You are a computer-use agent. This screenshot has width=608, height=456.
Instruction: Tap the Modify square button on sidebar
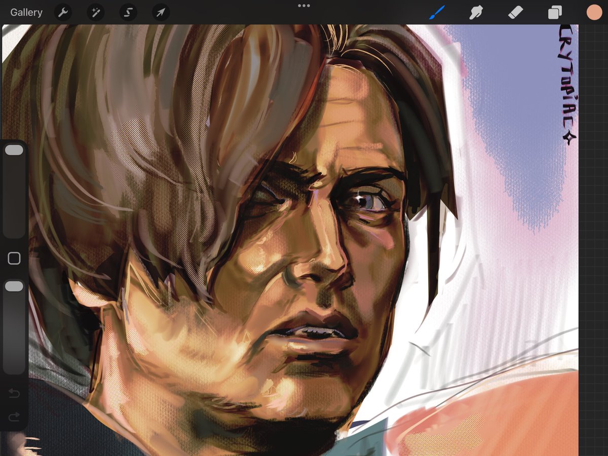click(x=14, y=259)
